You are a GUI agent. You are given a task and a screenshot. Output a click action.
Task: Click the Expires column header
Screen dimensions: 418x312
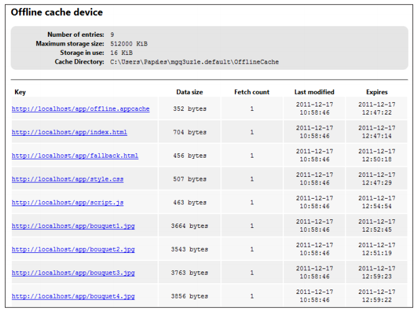point(376,92)
